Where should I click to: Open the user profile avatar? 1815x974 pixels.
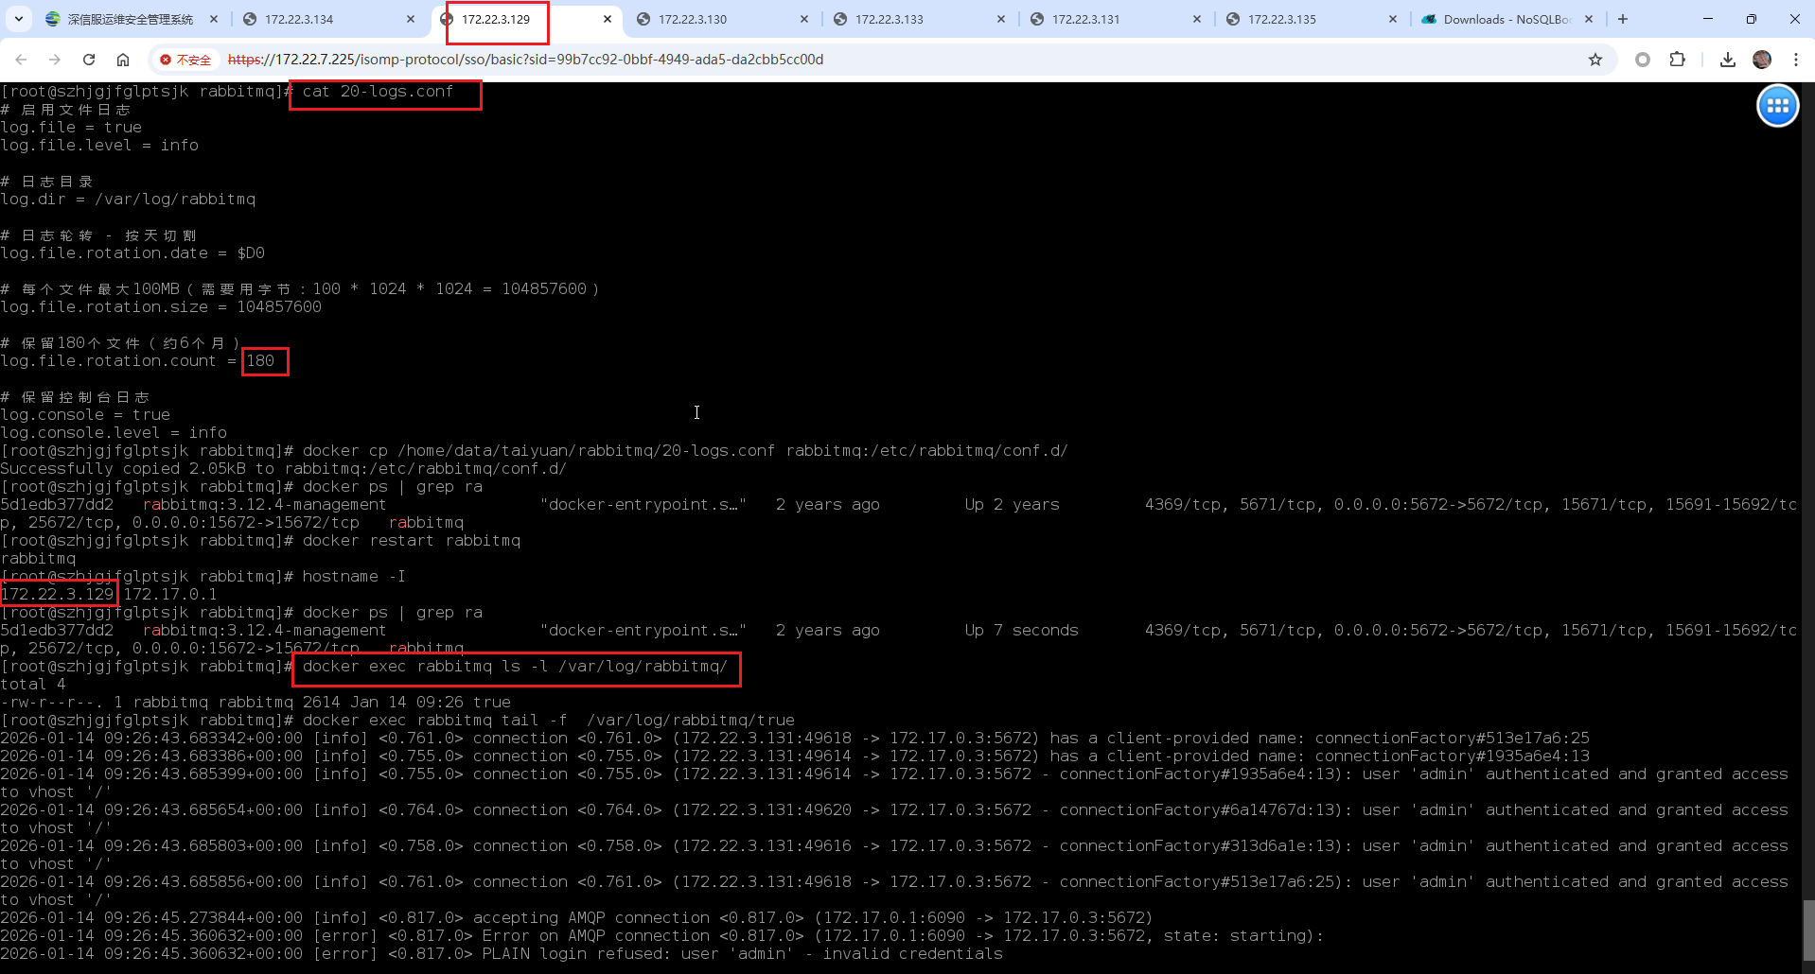[x=1762, y=60]
